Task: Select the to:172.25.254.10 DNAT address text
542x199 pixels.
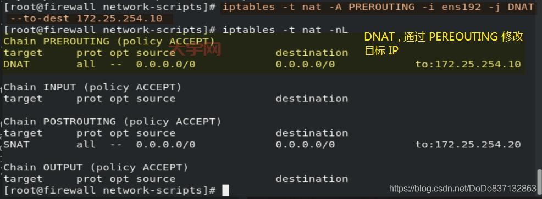Action: pos(468,64)
